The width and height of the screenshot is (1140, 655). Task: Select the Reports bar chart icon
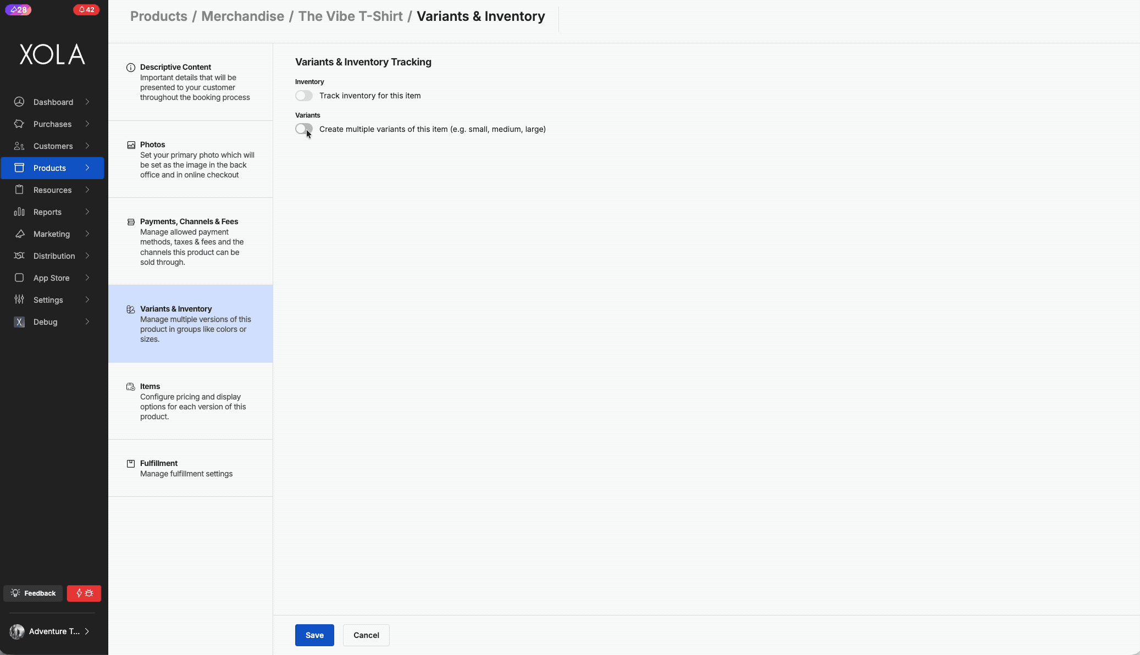pyautogui.click(x=19, y=212)
